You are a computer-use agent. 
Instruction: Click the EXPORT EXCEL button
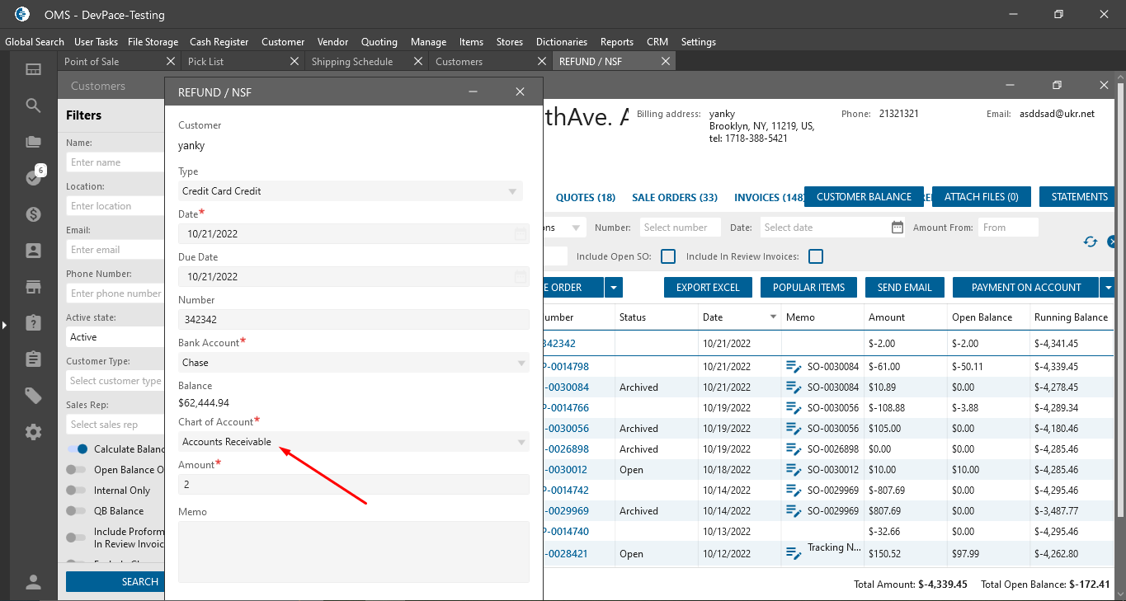[x=708, y=288]
